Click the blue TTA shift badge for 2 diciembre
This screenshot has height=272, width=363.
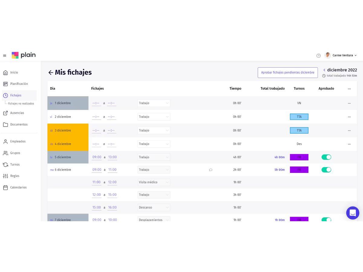click(299, 117)
